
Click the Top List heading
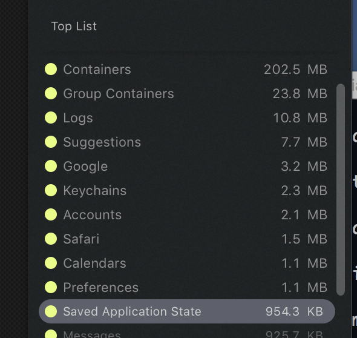74,26
